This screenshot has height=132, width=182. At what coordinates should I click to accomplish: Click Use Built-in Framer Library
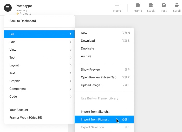104,98
